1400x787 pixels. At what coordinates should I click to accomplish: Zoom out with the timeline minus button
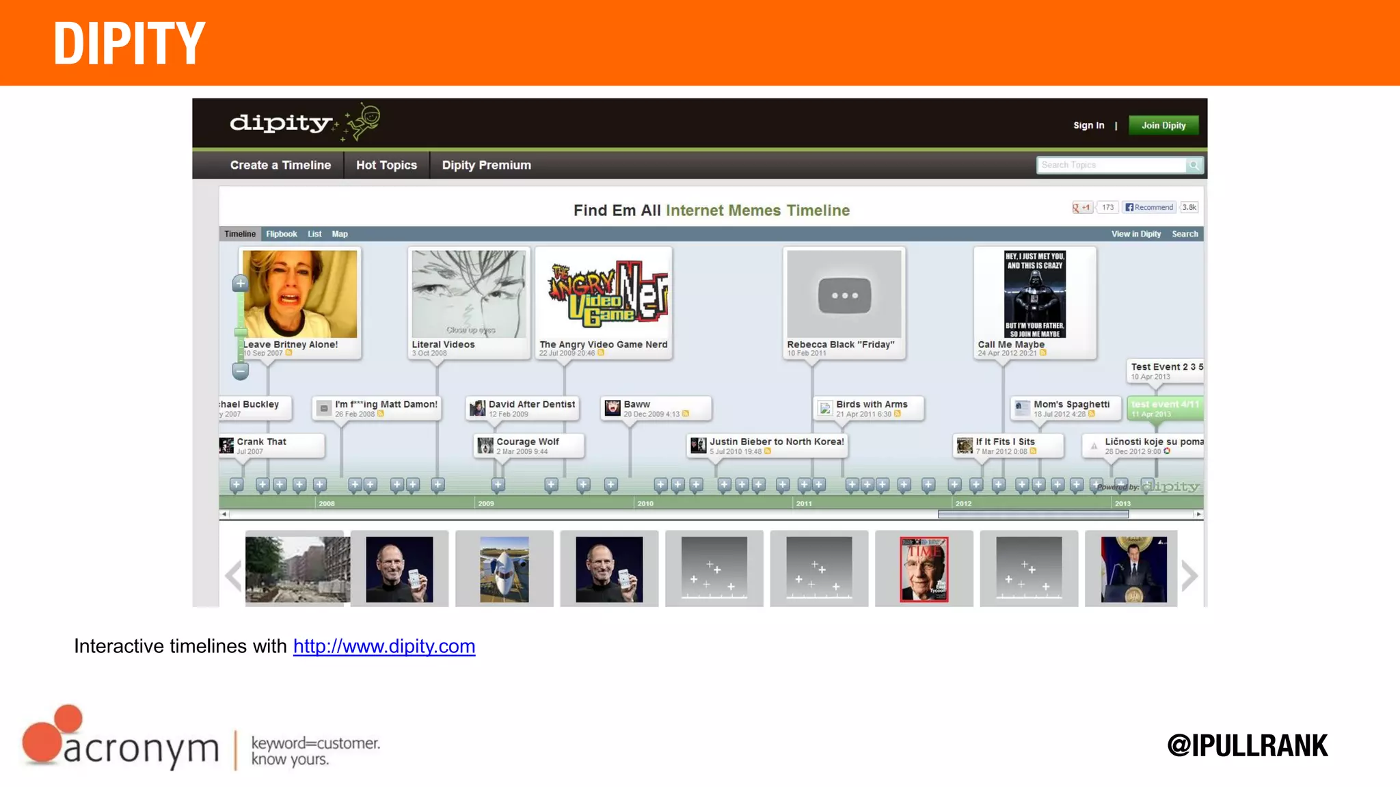[240, 371]
